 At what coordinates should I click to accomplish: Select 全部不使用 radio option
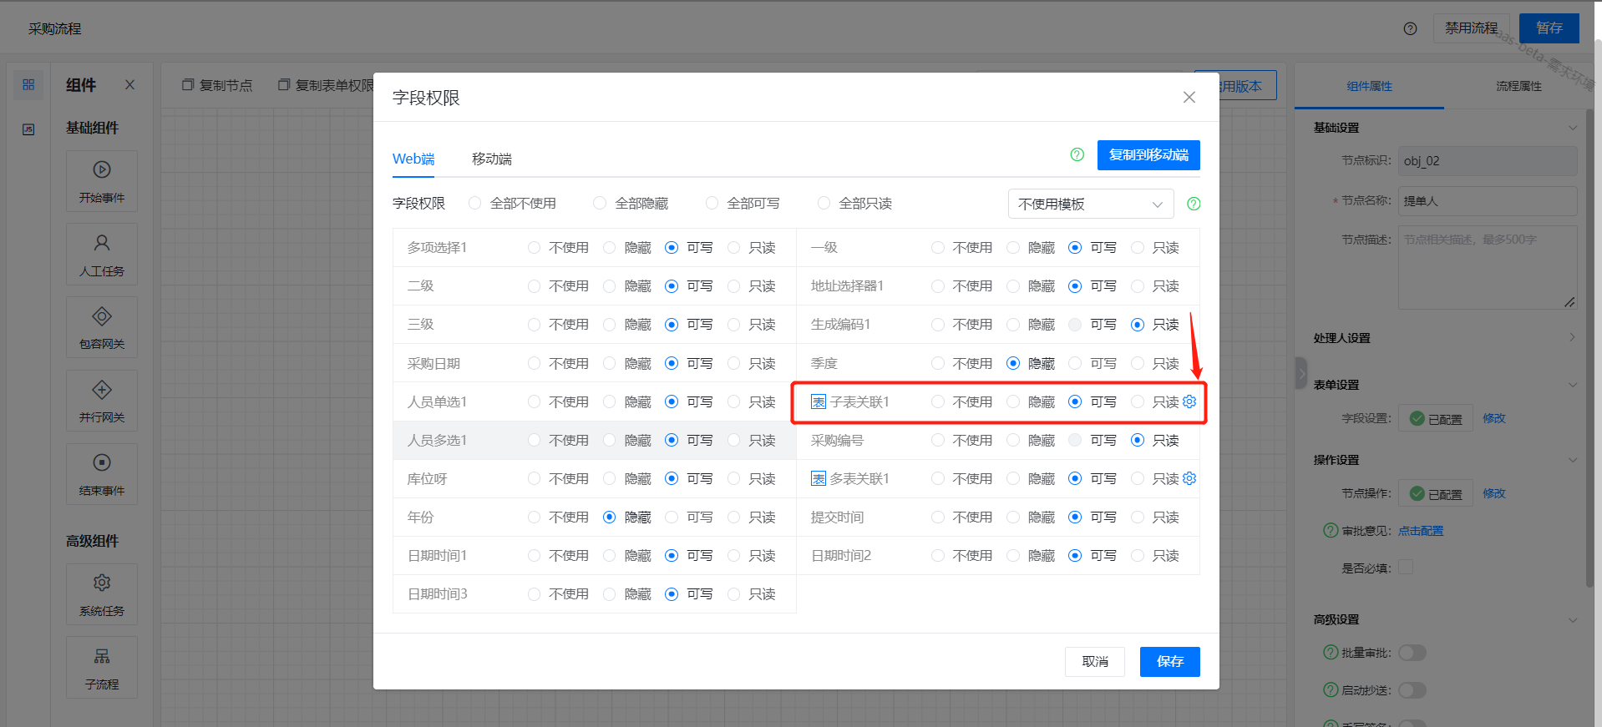474,204
